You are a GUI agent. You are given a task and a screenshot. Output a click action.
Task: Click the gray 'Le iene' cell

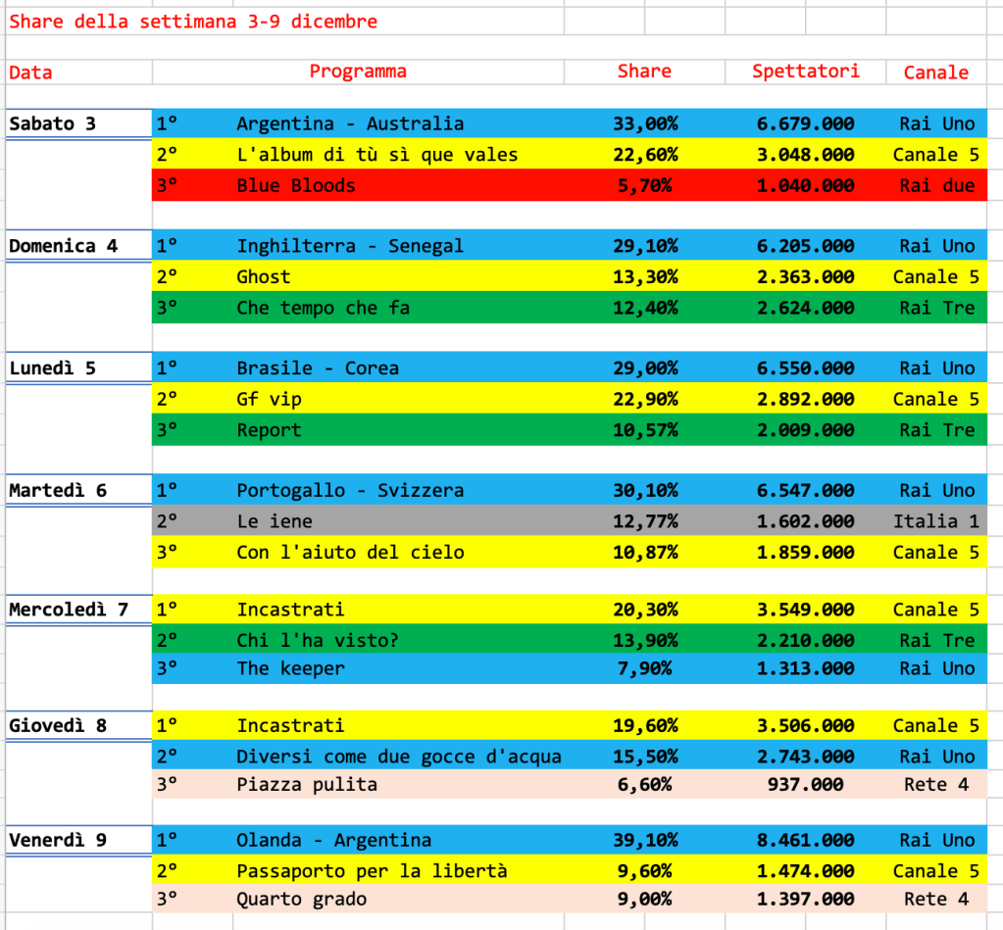pos(275,521)
